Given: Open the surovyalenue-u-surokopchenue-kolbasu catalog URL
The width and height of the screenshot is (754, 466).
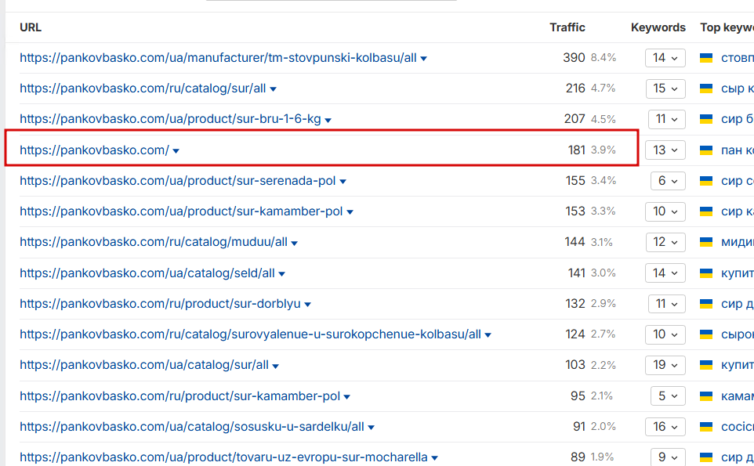Looking at the screenshot, I should (x=250, y=334).
